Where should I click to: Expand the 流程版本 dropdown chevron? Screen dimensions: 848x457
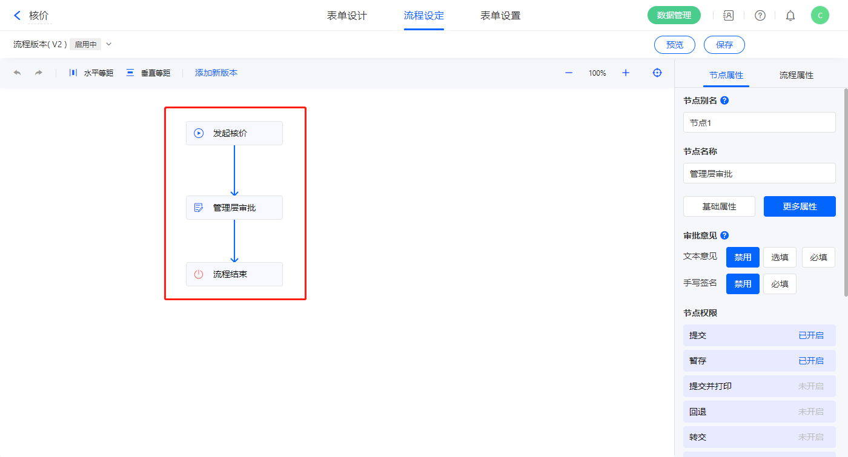[x=109, y=44]
